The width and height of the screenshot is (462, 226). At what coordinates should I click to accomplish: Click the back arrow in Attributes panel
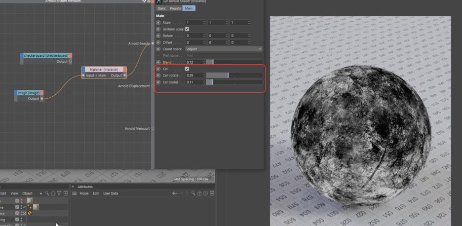pos(174,193)
